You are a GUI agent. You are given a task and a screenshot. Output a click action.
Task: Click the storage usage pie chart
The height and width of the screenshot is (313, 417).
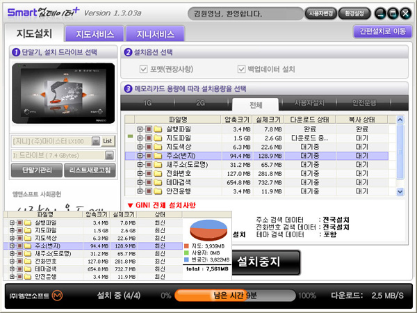pos(208,230)
